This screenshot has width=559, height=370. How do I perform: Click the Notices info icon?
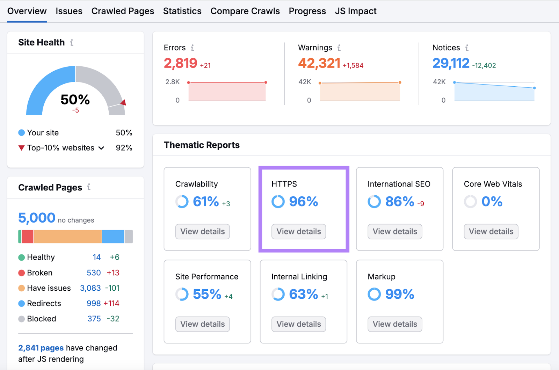[467, 48]
